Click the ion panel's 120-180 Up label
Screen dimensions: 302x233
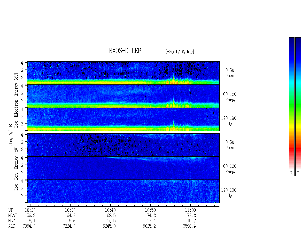click(229, 193)
